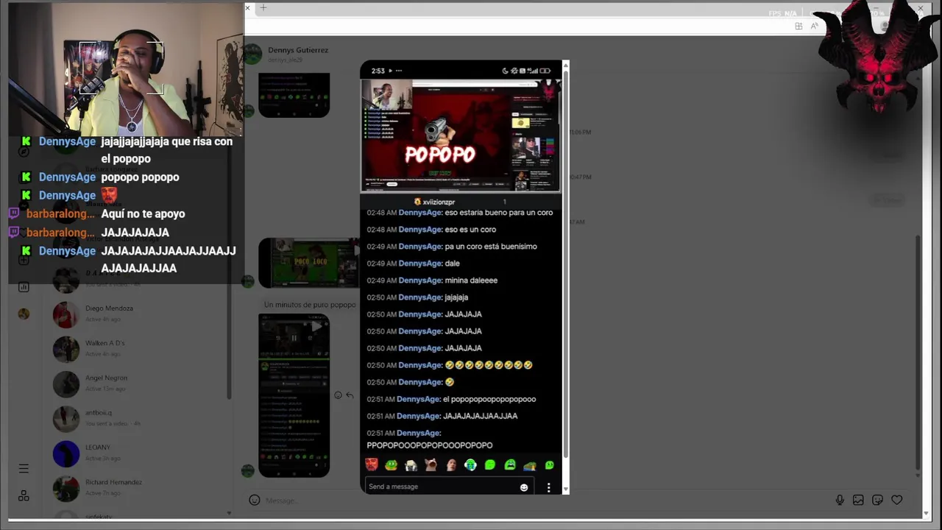The image size is (942, 530).
Task: Open a new browser tab with plus
Action: coord(263,8)
